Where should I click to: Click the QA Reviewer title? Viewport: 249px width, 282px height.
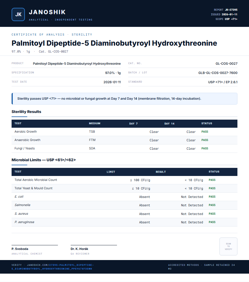point(80,254)
